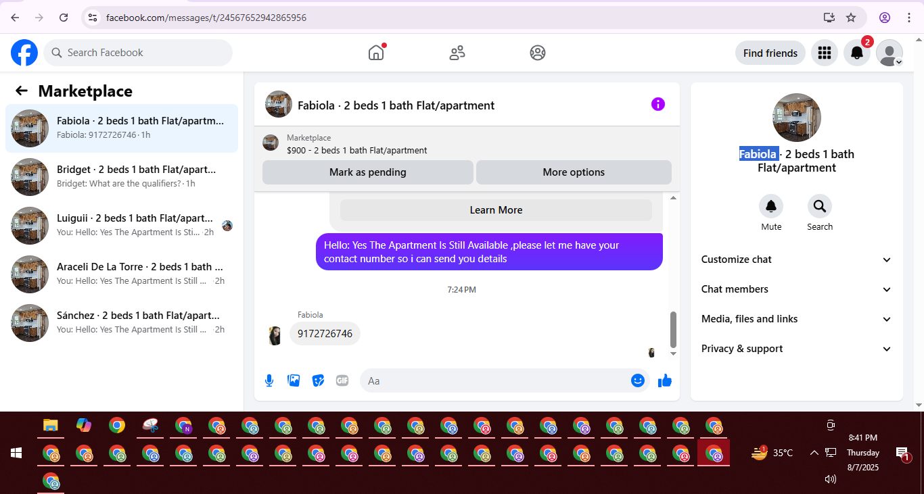Open Bridget conversation in the list
The image size is (924, 494).
coord(122,177)
